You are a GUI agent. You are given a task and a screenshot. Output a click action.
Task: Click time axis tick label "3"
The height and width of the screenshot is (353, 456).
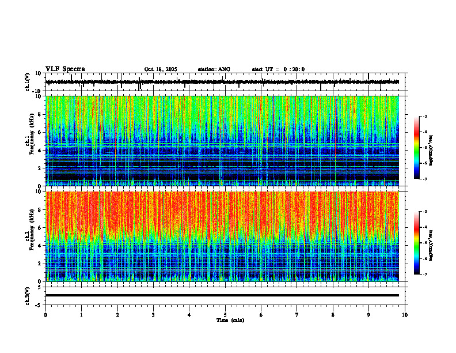[153, 315]
